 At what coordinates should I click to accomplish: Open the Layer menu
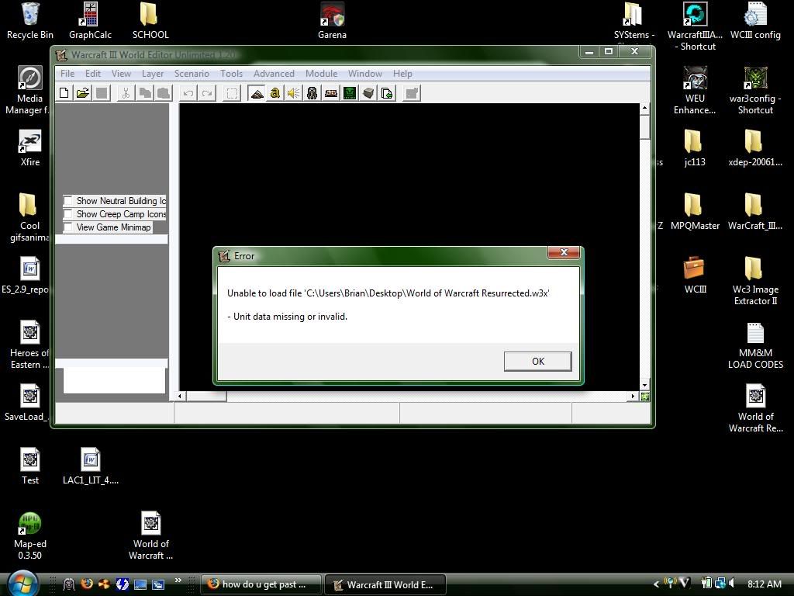(153, 74)
